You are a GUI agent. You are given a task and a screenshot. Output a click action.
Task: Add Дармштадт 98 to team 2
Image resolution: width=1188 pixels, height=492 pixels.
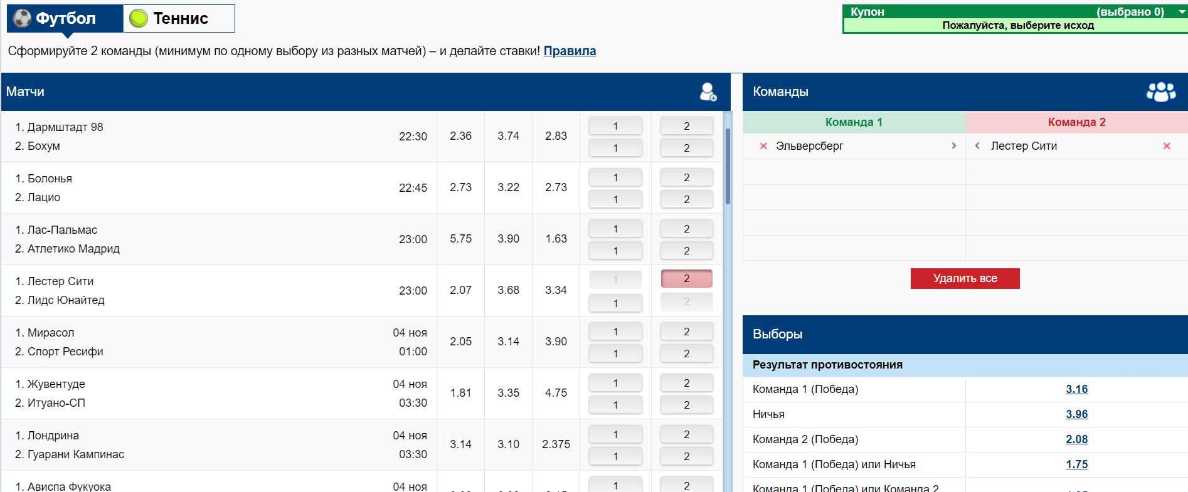coord(687,126)
